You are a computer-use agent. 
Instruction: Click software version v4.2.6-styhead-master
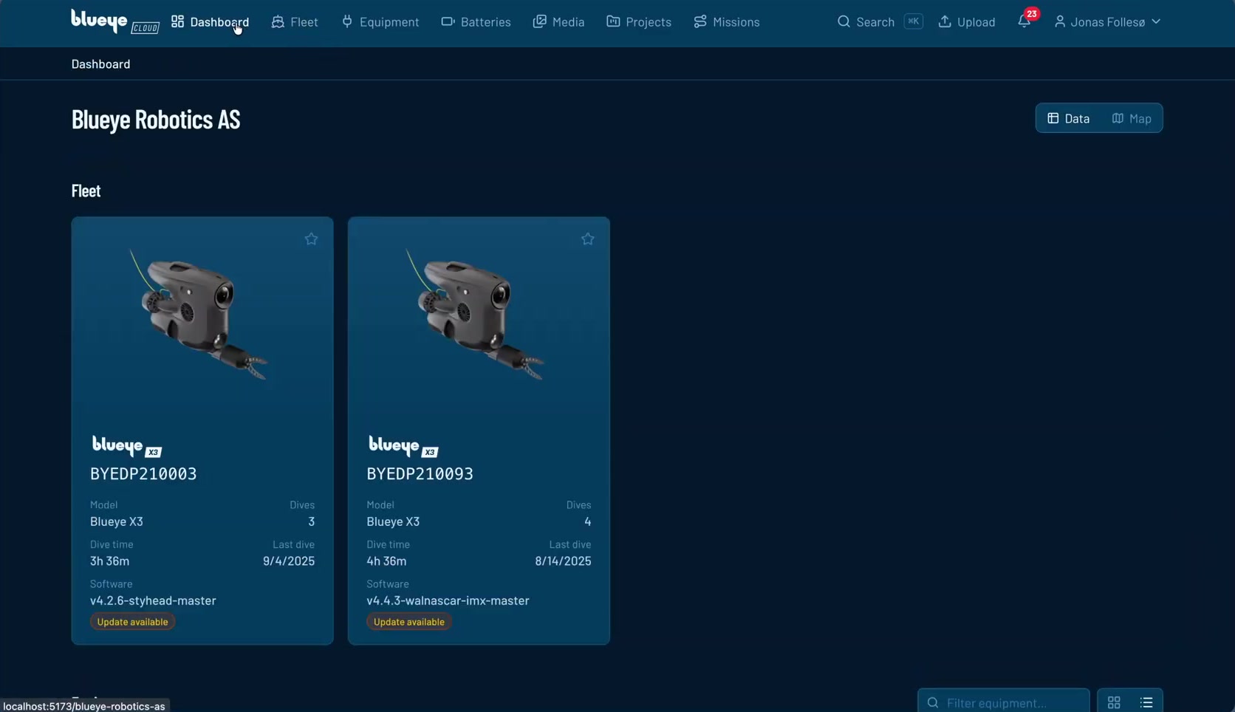153,600
